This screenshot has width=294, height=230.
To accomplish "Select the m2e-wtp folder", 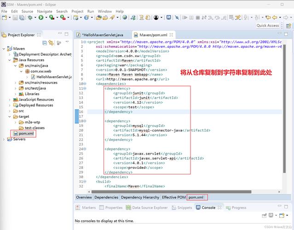I will tap(29, 122).
